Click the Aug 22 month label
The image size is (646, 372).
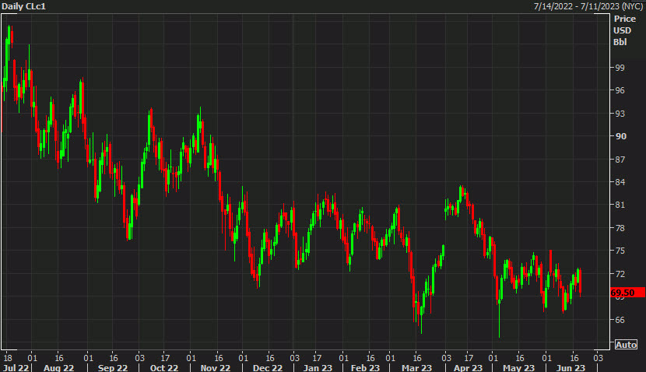pos(58,367)
